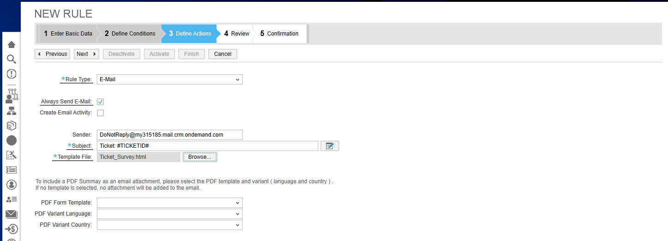
Task: Open the PDF Form Template dropdown
Action: tap(170, 203)
